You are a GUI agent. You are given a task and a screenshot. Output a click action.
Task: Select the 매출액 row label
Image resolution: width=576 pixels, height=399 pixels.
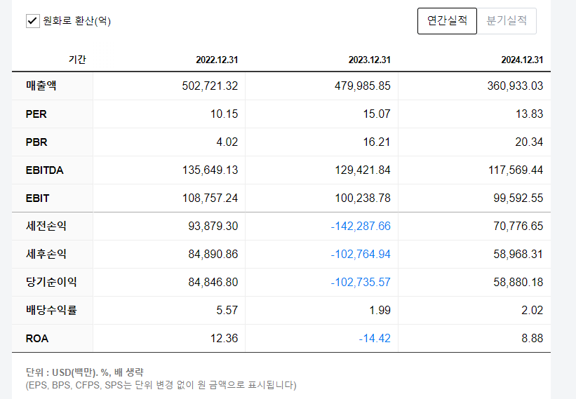[x=41, y=86]
